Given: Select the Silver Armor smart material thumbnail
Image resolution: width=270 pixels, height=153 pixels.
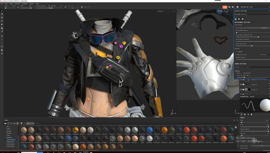Looking at the screenshot, I should tap(113, 138).
